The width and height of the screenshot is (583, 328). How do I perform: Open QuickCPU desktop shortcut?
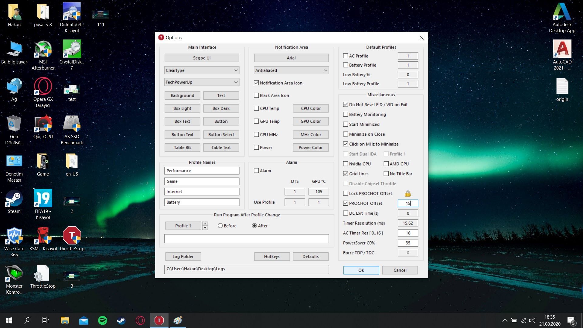pyautogui.click(x=43, y=125)
